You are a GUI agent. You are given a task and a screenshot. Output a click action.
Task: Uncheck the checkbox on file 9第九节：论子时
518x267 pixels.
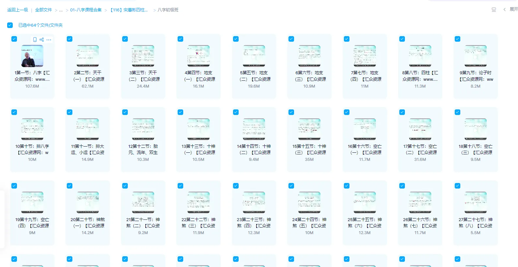(x=457, y=39)
